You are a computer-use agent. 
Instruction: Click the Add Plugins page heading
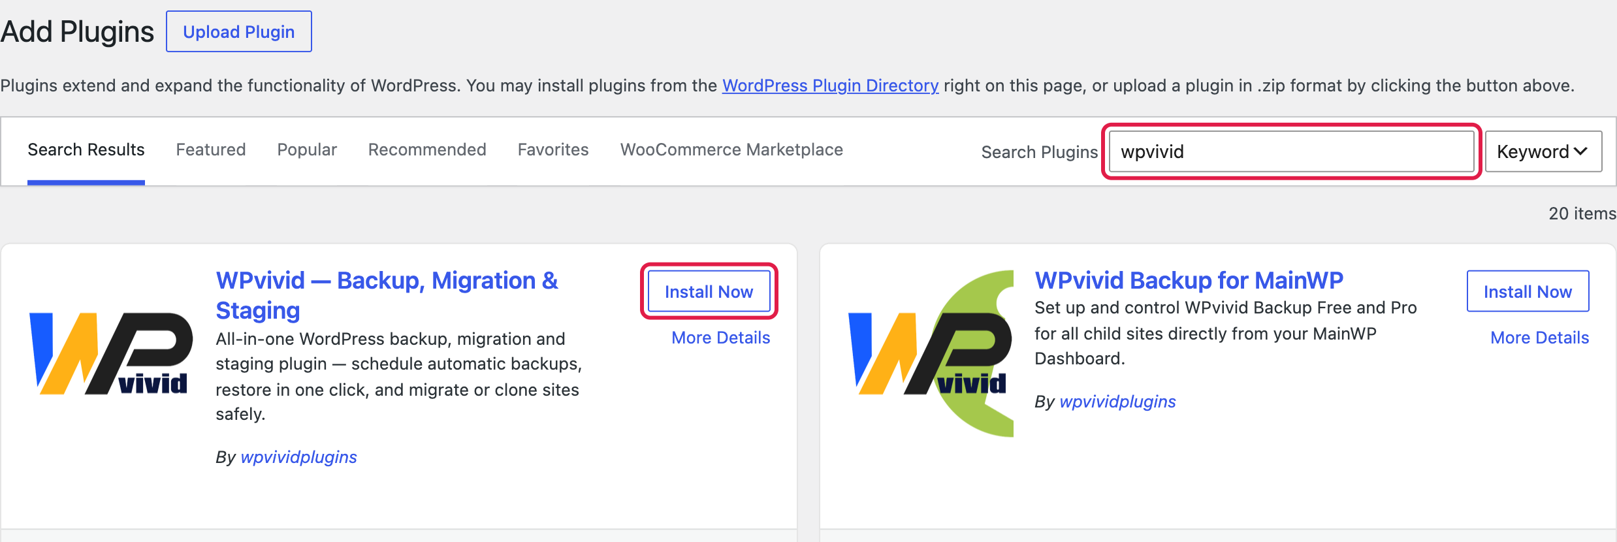point(77,31)
